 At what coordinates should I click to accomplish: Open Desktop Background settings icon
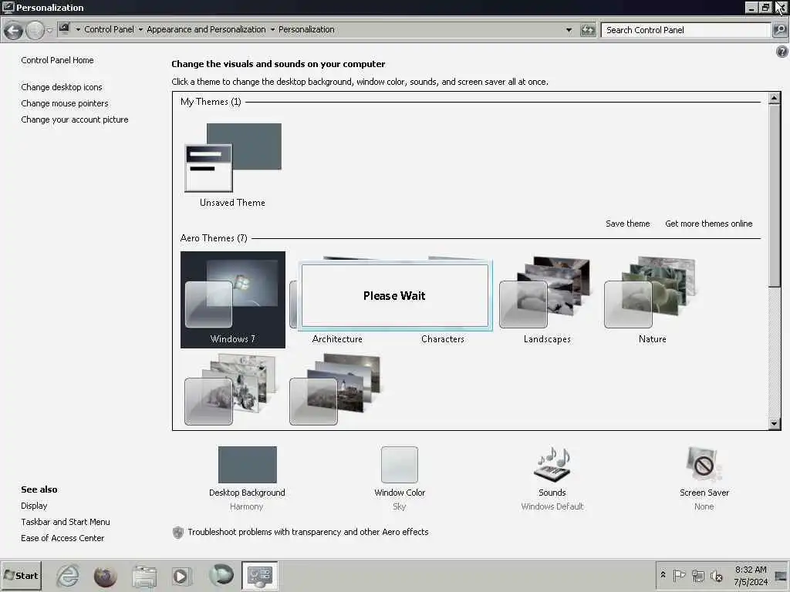[248, 464]
